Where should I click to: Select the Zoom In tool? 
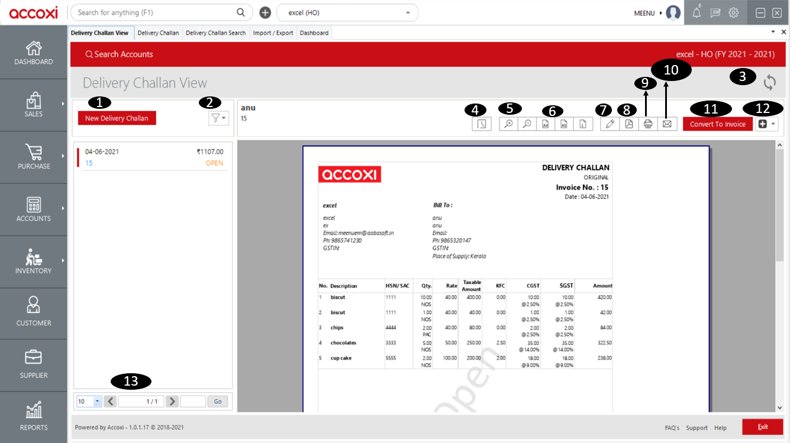508,124
